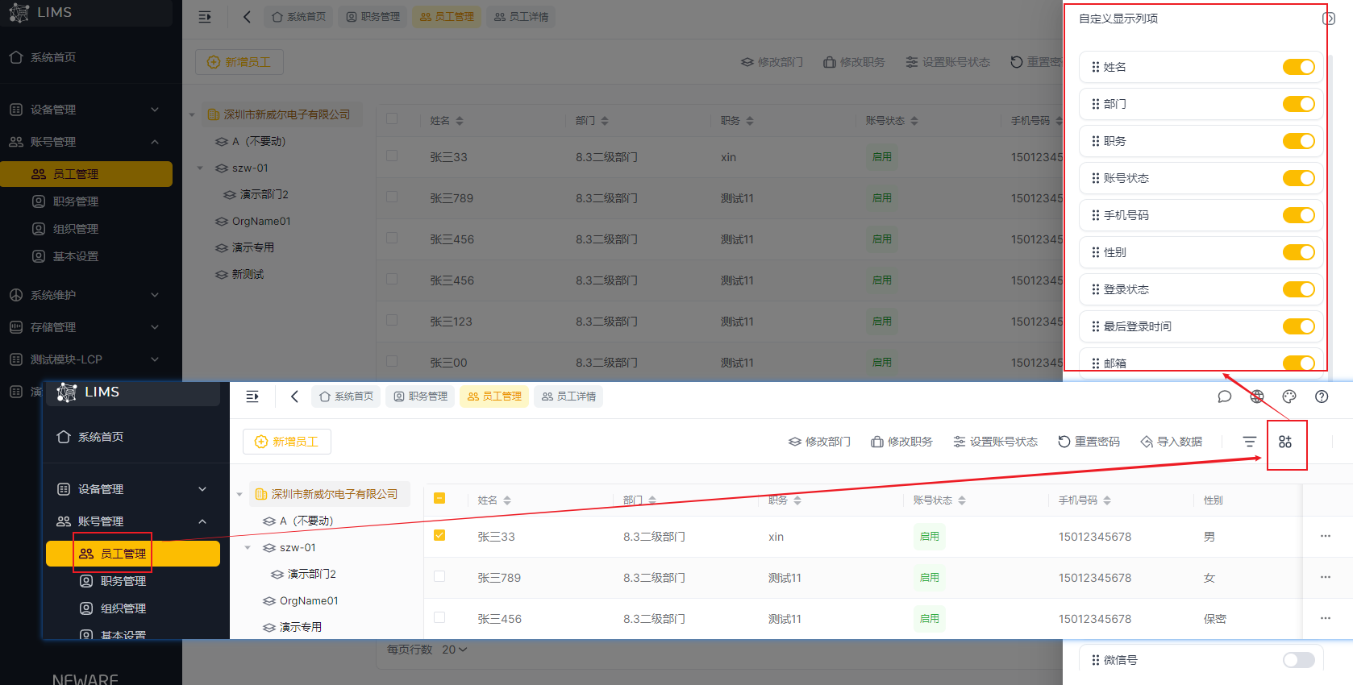Click 设置账号状态 in inset toolbar
Viewport: 1353px width, 685px height.
pyautogui.click(x=995, y=442)
